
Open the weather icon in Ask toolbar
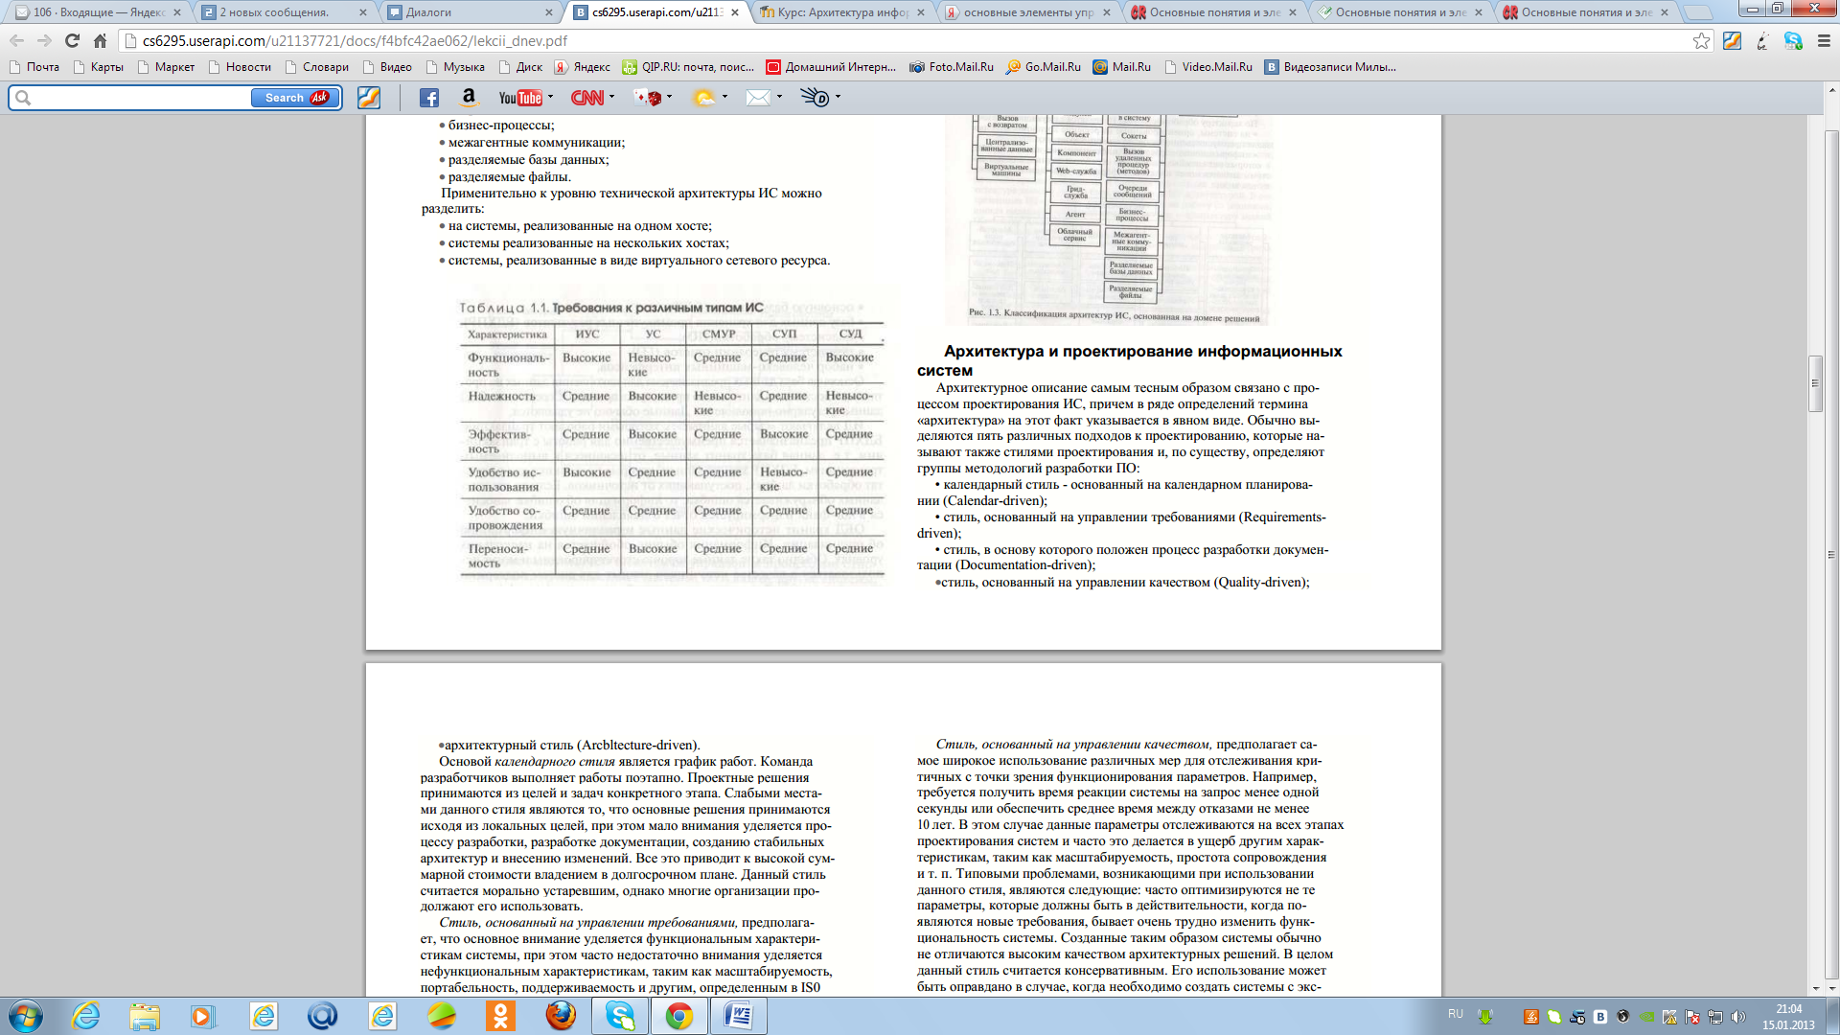tap(704, 98)
